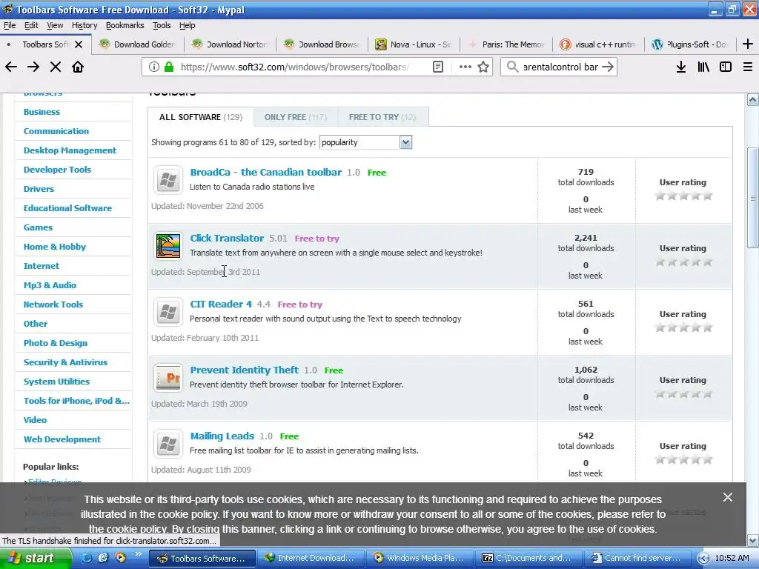Screen dimensions: 759x569
Task: Switch to Nova - Linux tab
Action: (x=414, y=44)
